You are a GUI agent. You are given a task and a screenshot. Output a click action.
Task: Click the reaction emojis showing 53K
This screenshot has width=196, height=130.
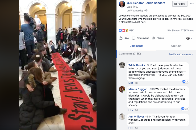123,31
